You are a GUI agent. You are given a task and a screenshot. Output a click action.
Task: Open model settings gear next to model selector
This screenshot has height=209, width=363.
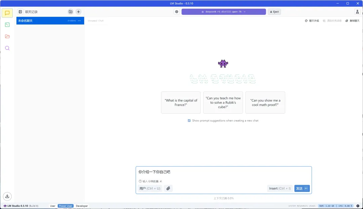point(177,12)
